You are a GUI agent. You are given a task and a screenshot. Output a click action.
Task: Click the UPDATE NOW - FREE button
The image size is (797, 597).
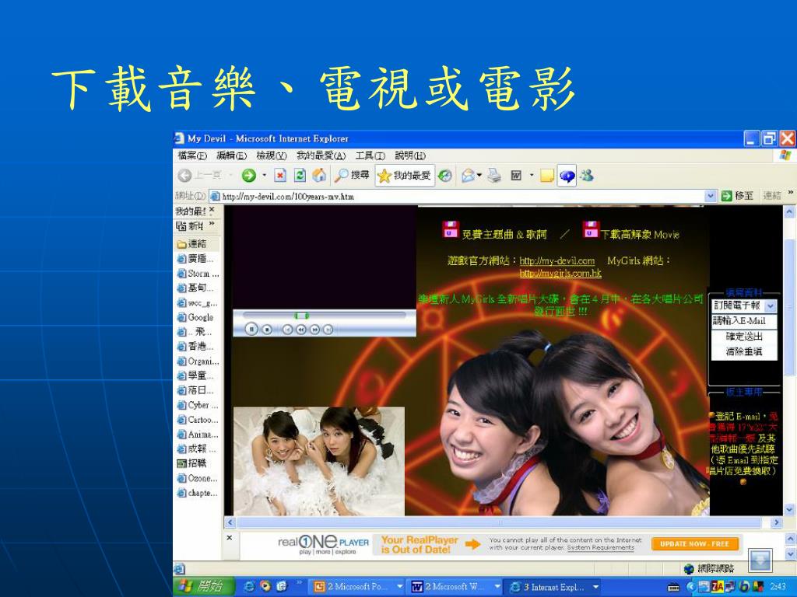click(694, 544)
